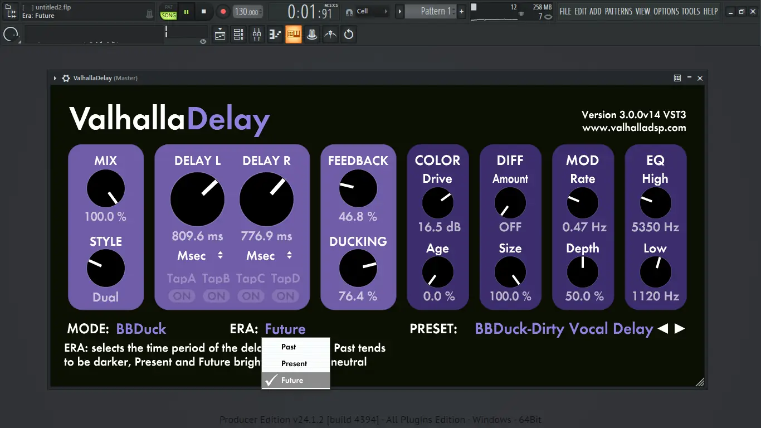This screenshot has width=761, height=428.
Task: Click the hint bar plugin icon
Action: pos(149,14)
